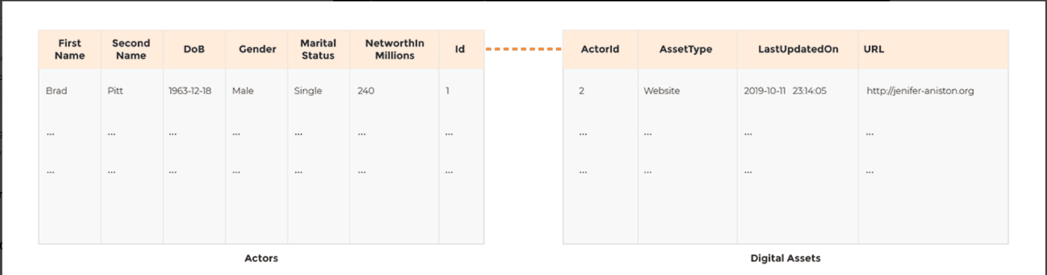Click the DoB column header
1047x275 pixels.
pyautogui.click(x=194, y=49)
